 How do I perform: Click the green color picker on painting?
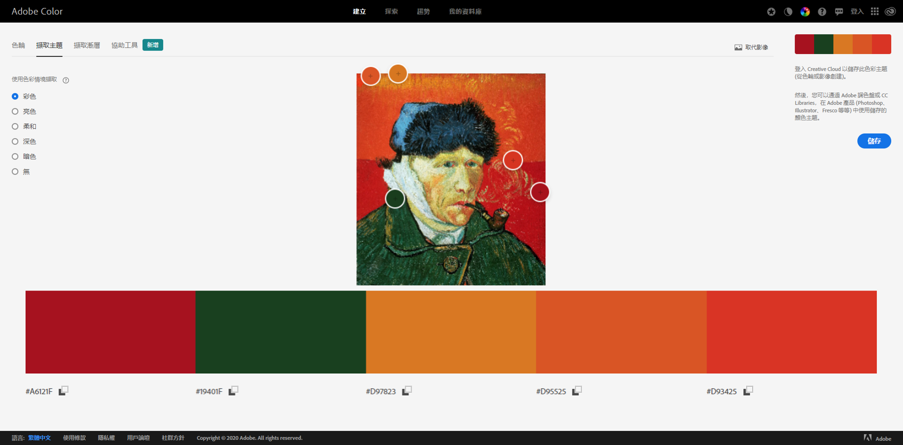pyautogui.click(x=395, y=198)
